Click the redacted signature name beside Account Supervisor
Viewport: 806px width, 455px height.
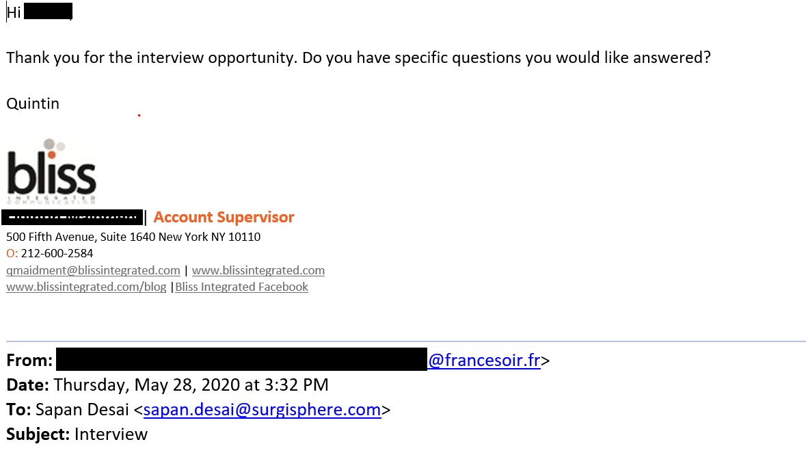[x=72, y=217]
